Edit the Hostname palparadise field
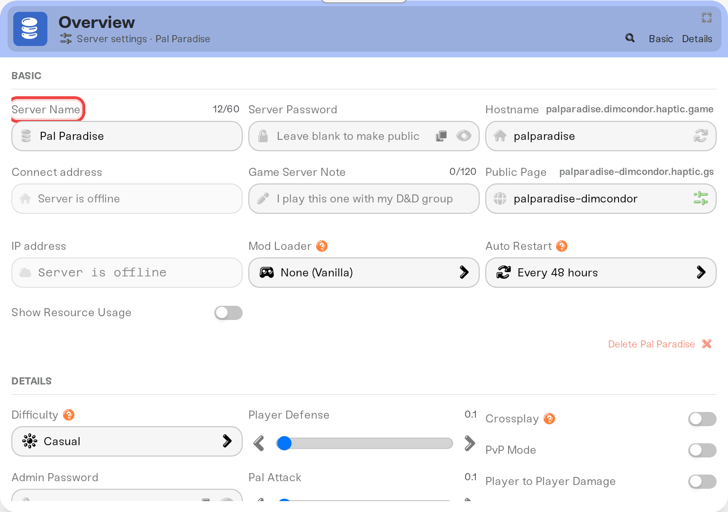This screenshot has width=728, height=512. 601,136
